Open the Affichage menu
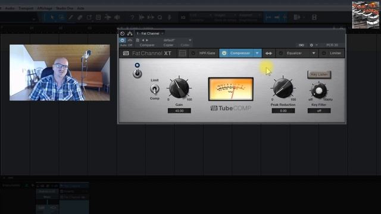Image resolution: width=381 pixels, height=214 pixels. (x=45, y=8)
